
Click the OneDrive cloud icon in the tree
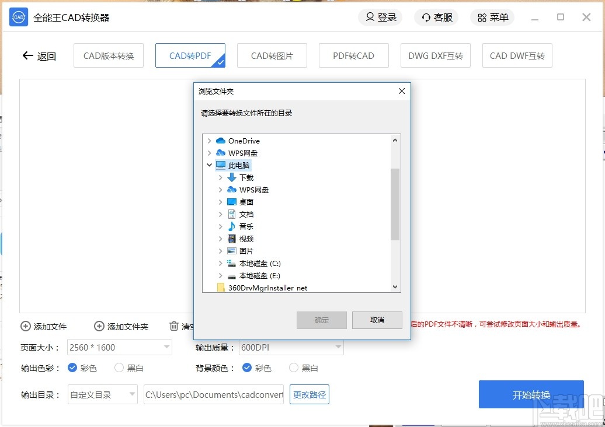point(222,141)
